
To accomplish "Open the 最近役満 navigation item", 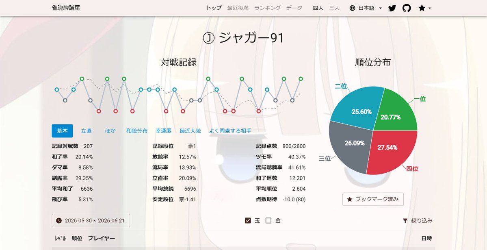I will [x=238, y=8].
